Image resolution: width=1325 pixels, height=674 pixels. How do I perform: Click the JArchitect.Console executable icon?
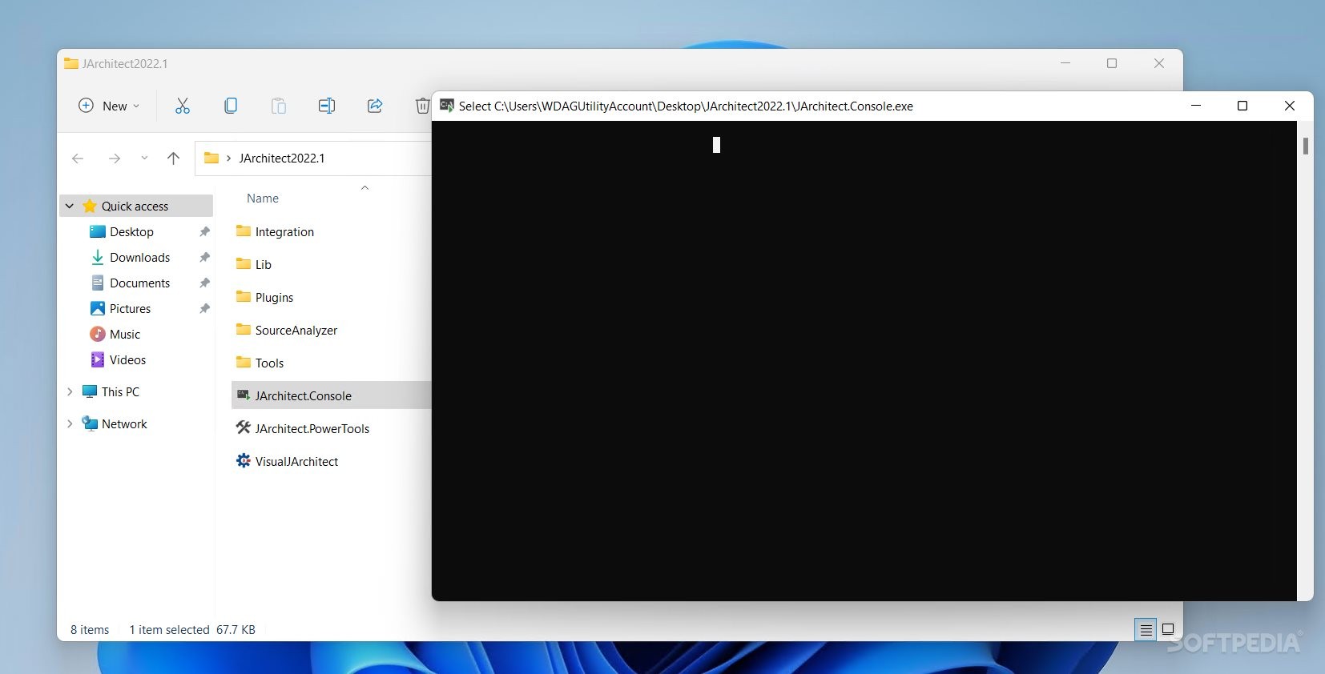click(x=244, y=395)
